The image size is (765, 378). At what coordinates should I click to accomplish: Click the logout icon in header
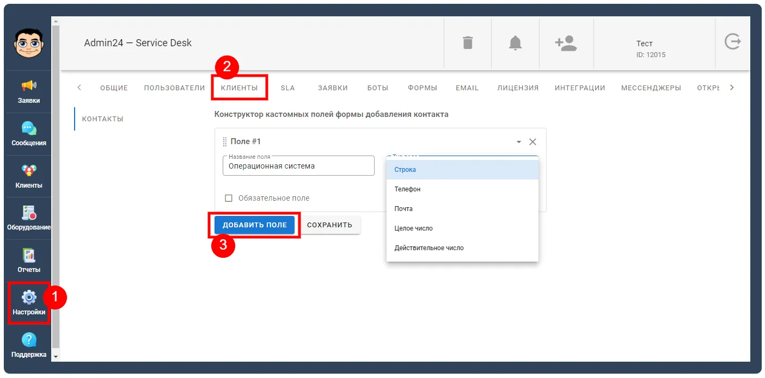click(x=733, y=42)
